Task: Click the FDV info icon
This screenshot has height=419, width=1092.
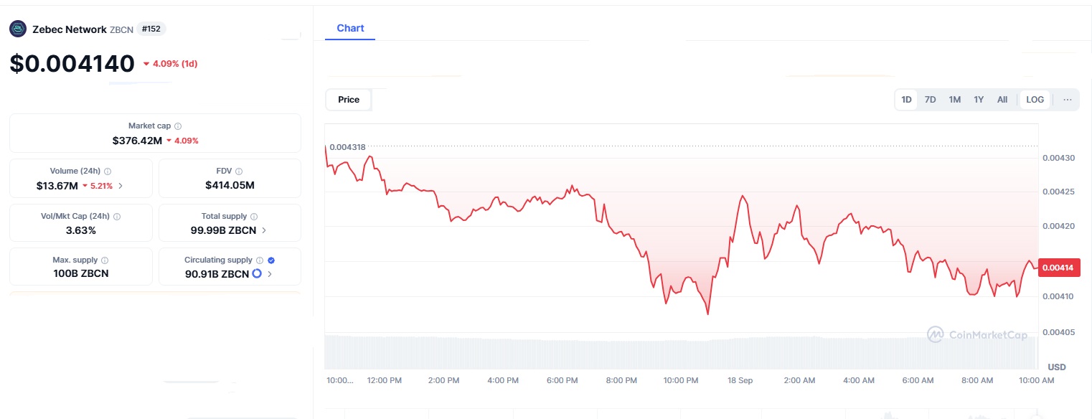Action: [x=239, y=171]
